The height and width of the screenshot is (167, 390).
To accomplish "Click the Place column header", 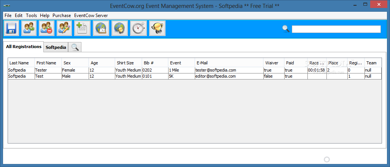I will pos(337,63).
